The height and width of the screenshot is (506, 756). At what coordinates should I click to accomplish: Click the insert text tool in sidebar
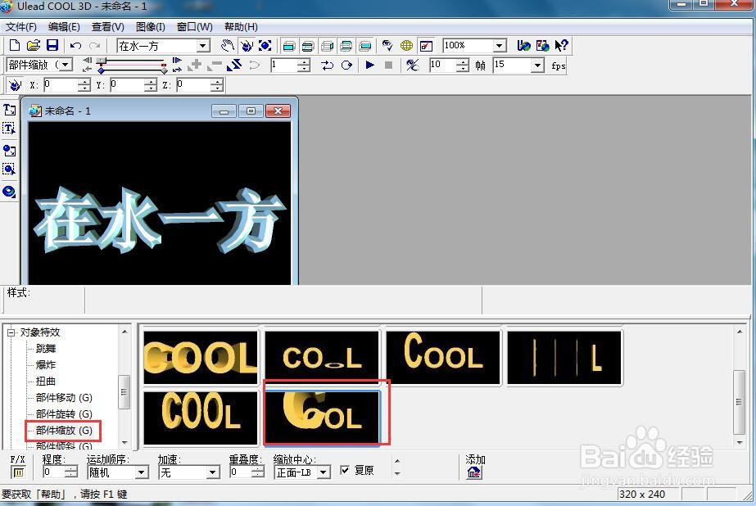[x=9, y=110]
